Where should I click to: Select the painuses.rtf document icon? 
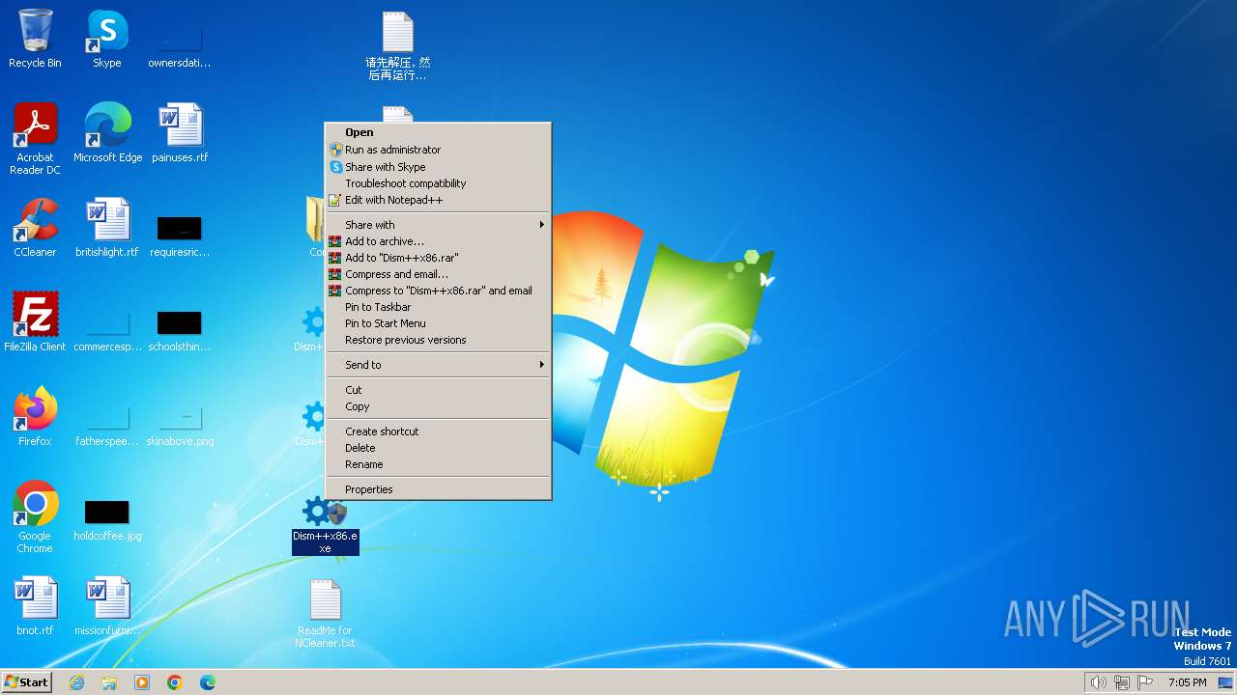coord(180,133)
